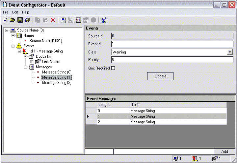The width and height of the screenshot is (237, 163).
Task: Click the Save floppy disk icon
Action: [x=20, y=20]
